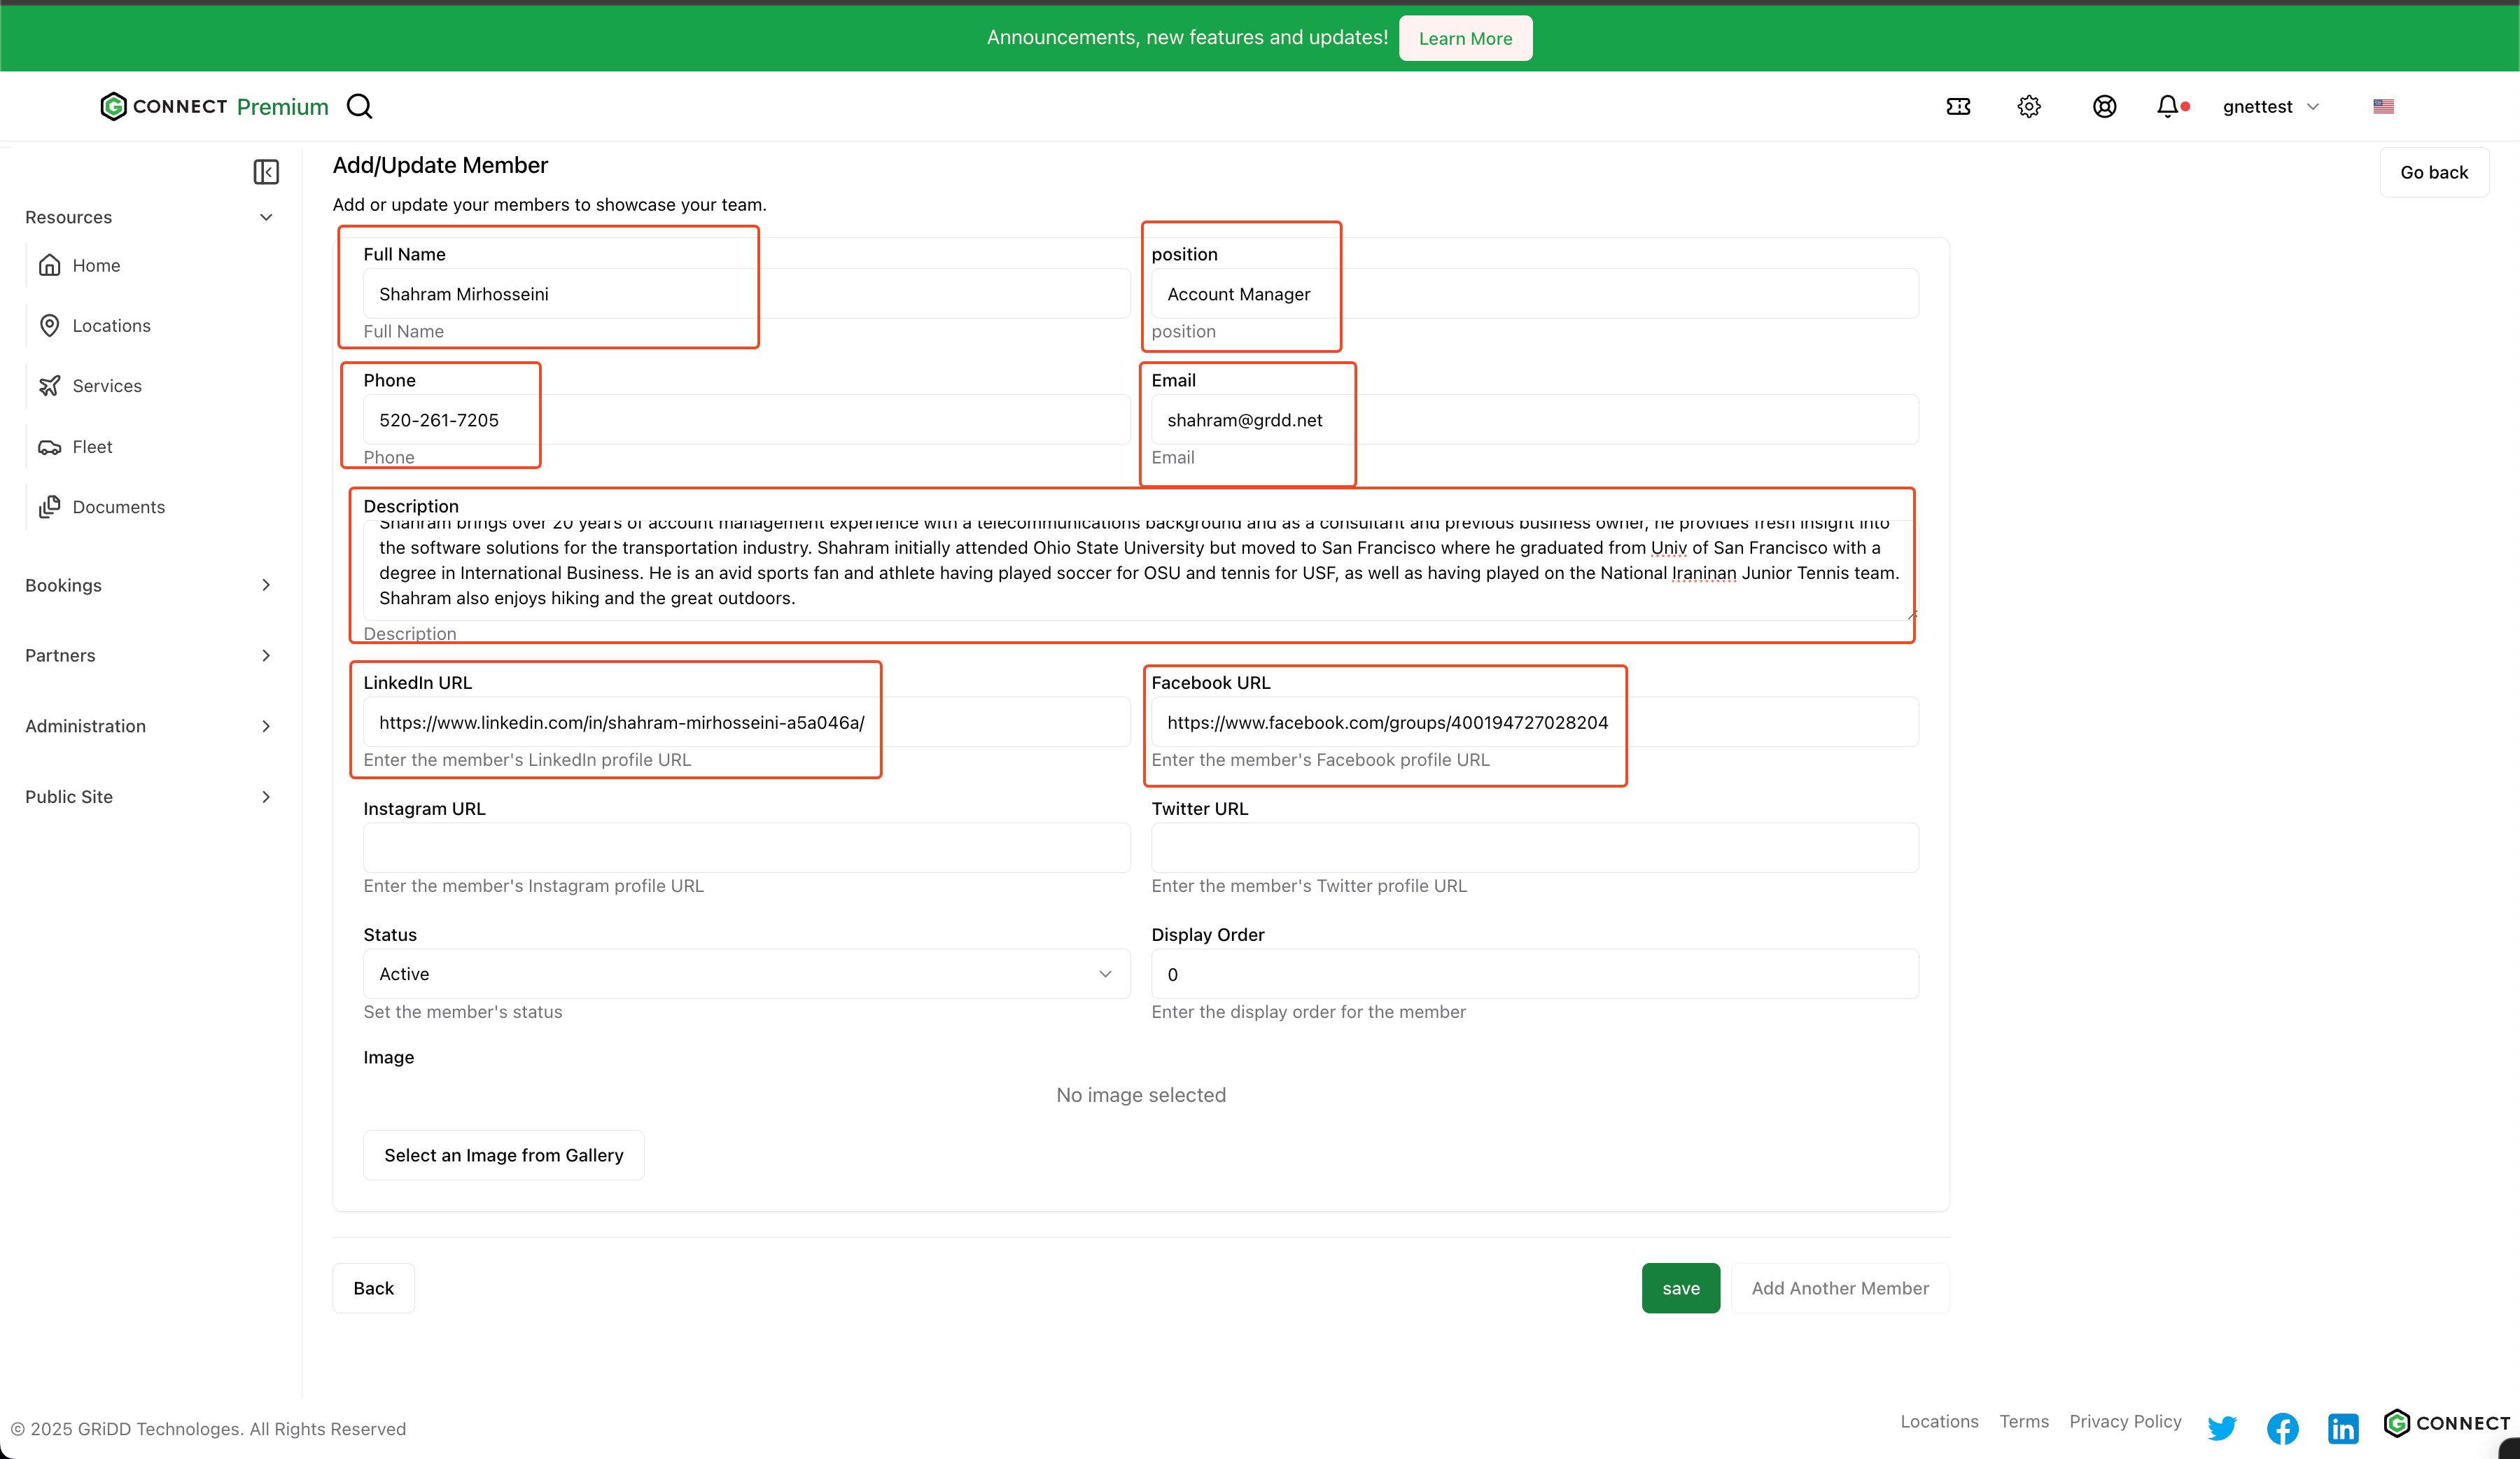The height and width of the screenshot is (1459, 2520).
Task: Click Select an Image from Gallery
Action: (x=503, y=1155)
